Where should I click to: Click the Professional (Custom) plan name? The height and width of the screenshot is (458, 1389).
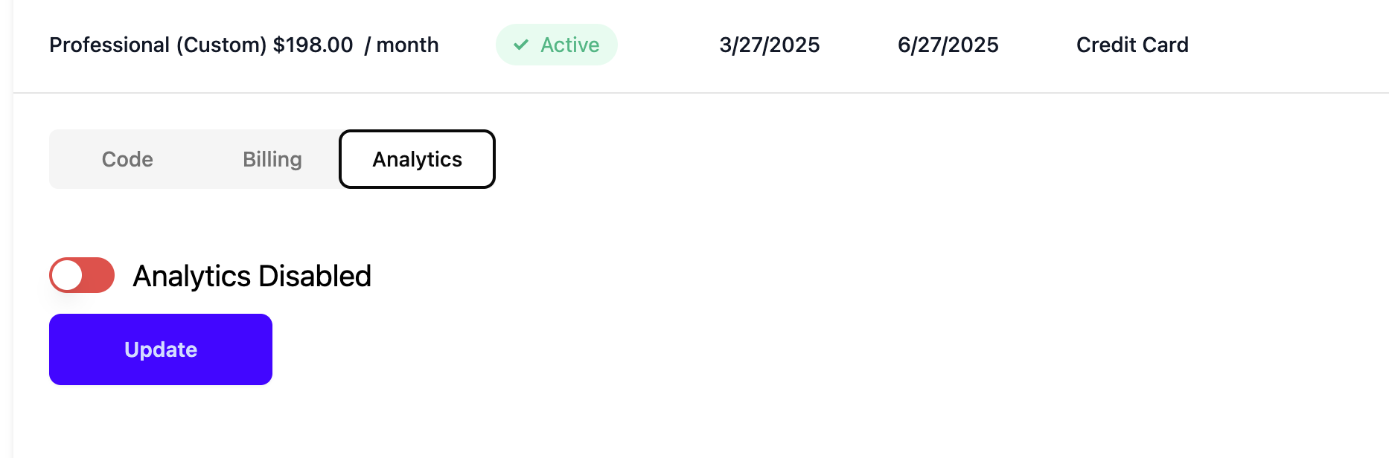[158, 45]
